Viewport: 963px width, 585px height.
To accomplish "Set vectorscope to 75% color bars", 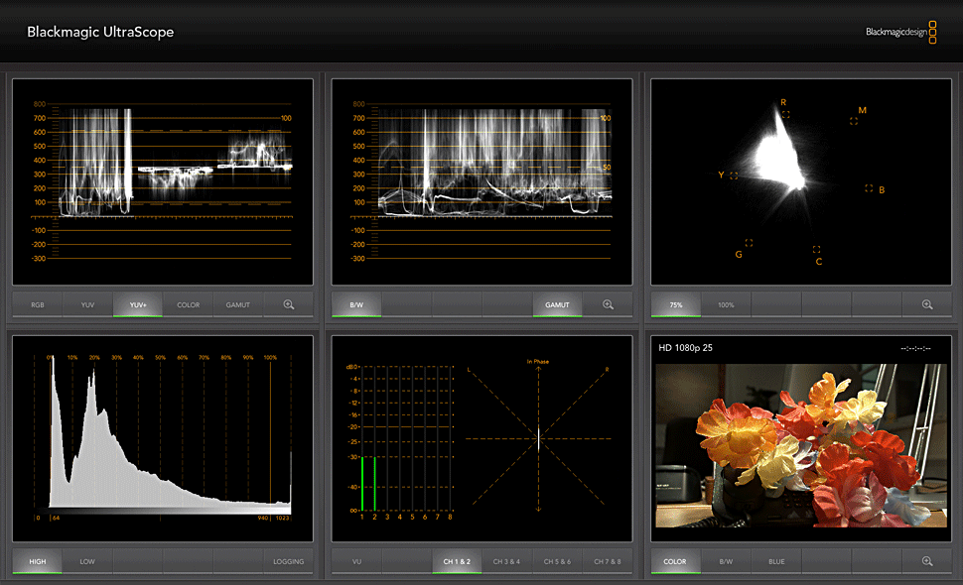I will (676, 304).
